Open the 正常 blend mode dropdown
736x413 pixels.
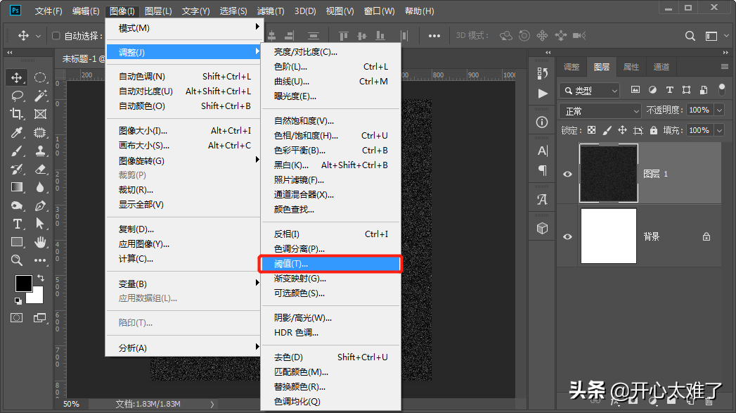click(601, 111)
